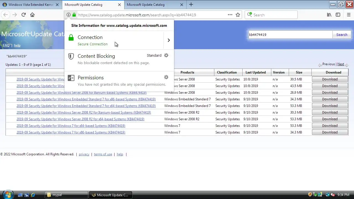Select the active Microsoft Update Catalog tab
Image resolution: width=354 pixels, height=199 pixels.
point(93,5)
